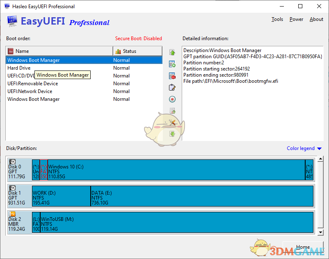Select the Hard Drive boot entry

62,68
